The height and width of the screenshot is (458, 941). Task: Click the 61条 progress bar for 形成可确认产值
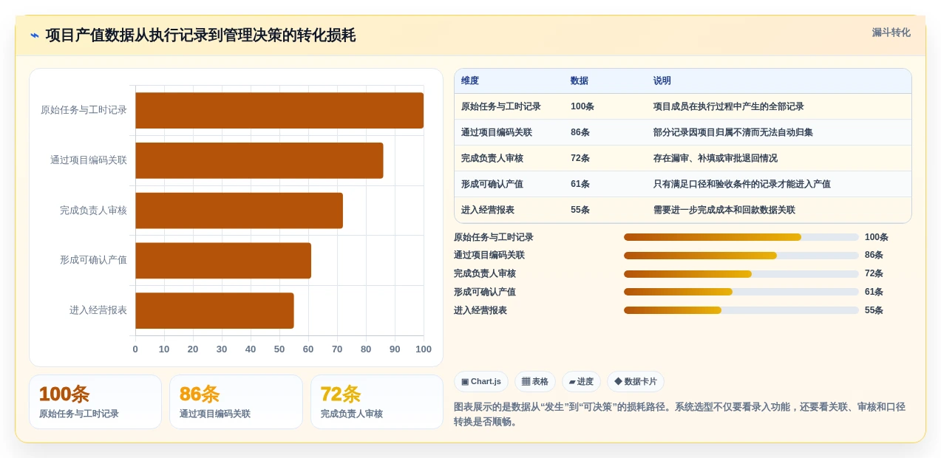(741, 292)
